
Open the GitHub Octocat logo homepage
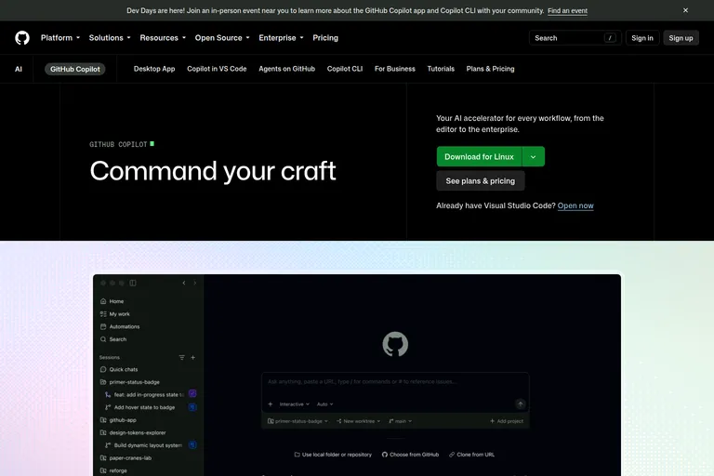click(22, 38)
